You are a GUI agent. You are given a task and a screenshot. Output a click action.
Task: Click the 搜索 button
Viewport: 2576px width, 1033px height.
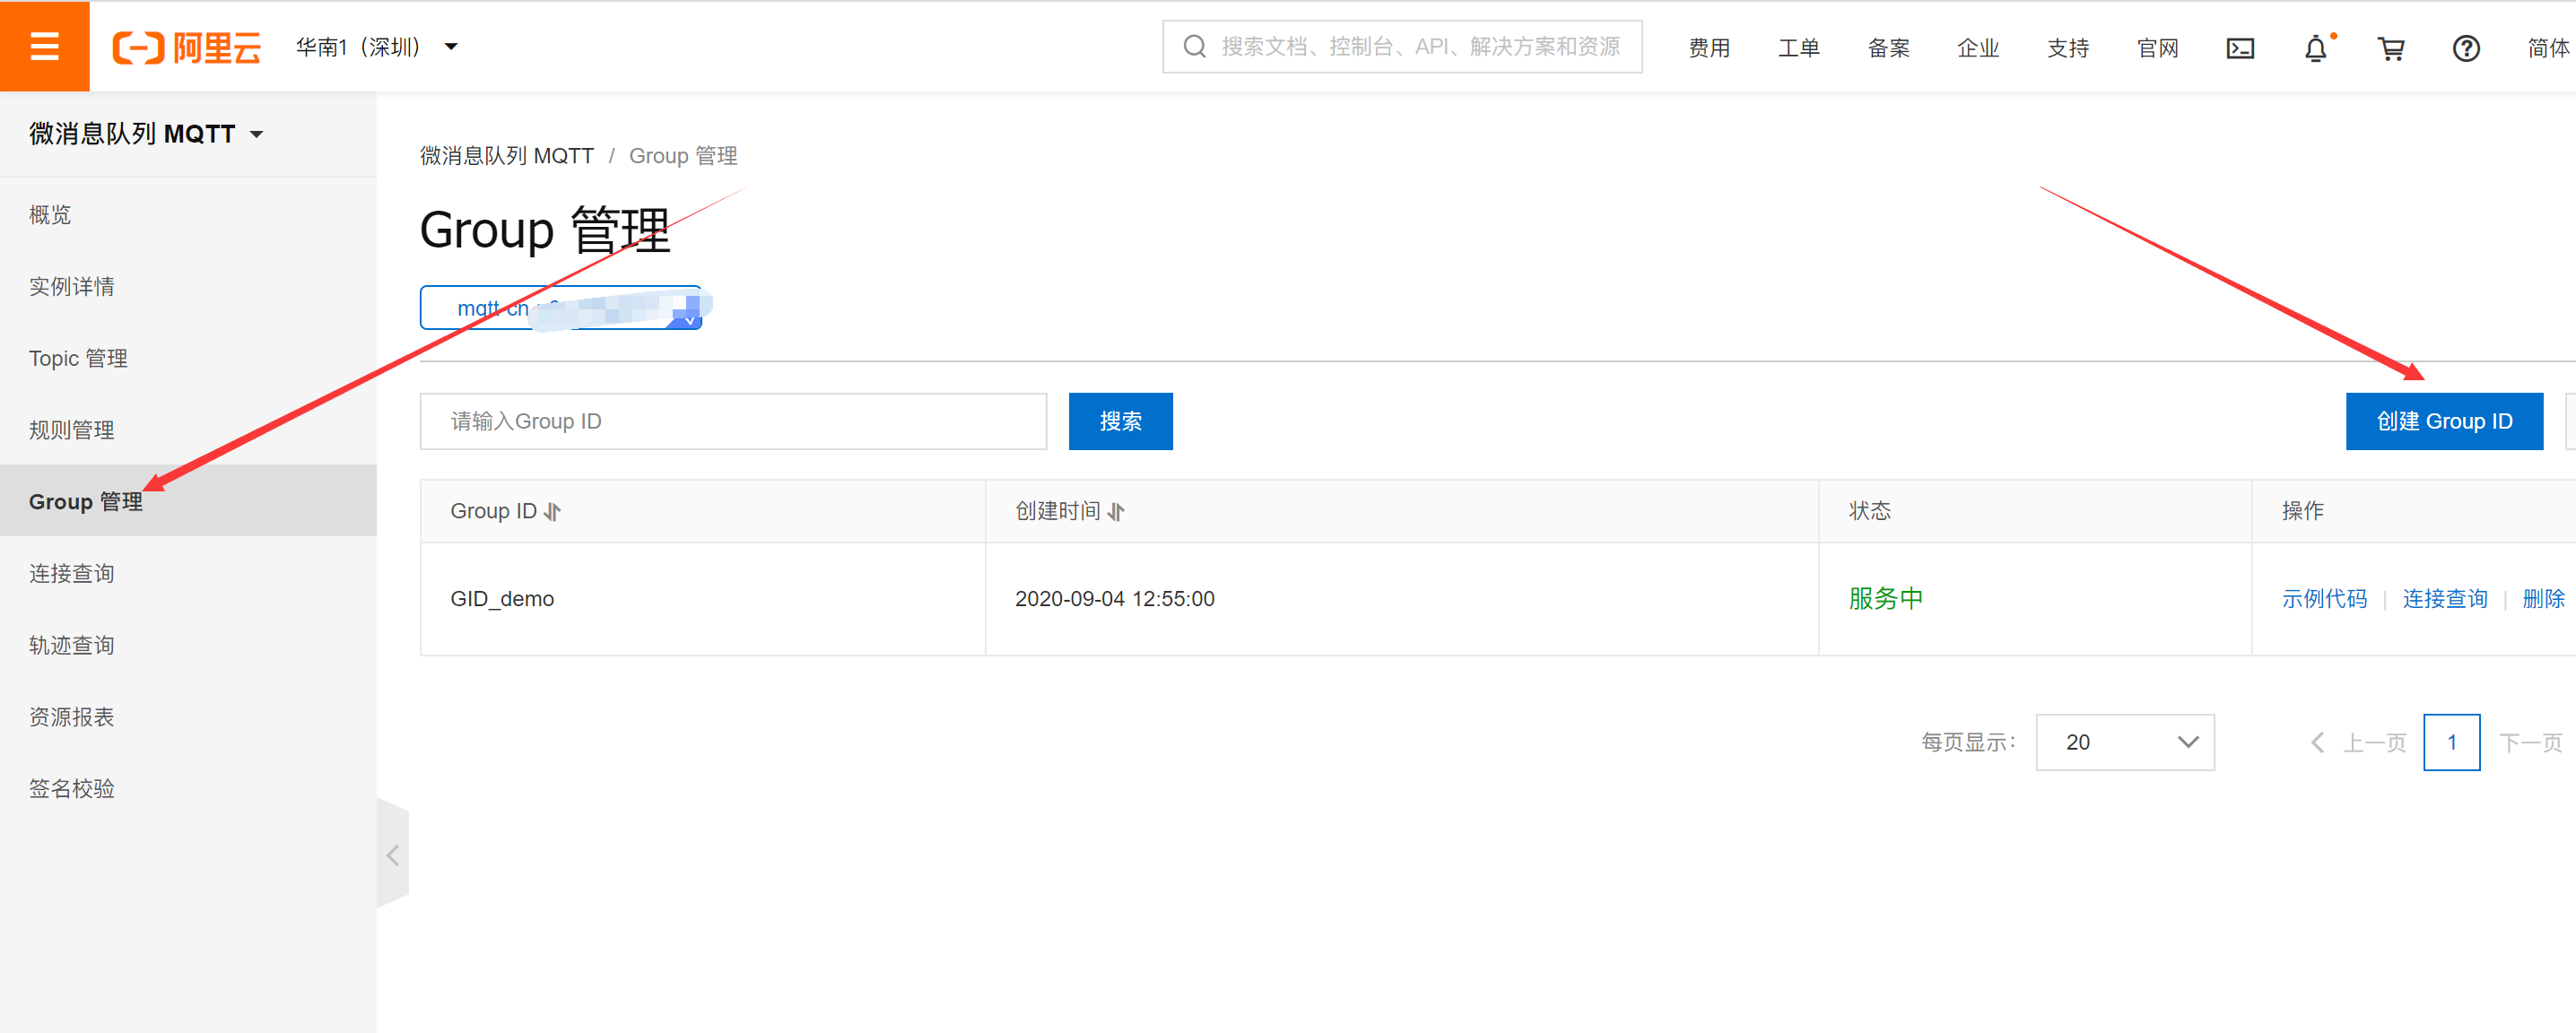pyautogui.click(x=1120, y=421)
